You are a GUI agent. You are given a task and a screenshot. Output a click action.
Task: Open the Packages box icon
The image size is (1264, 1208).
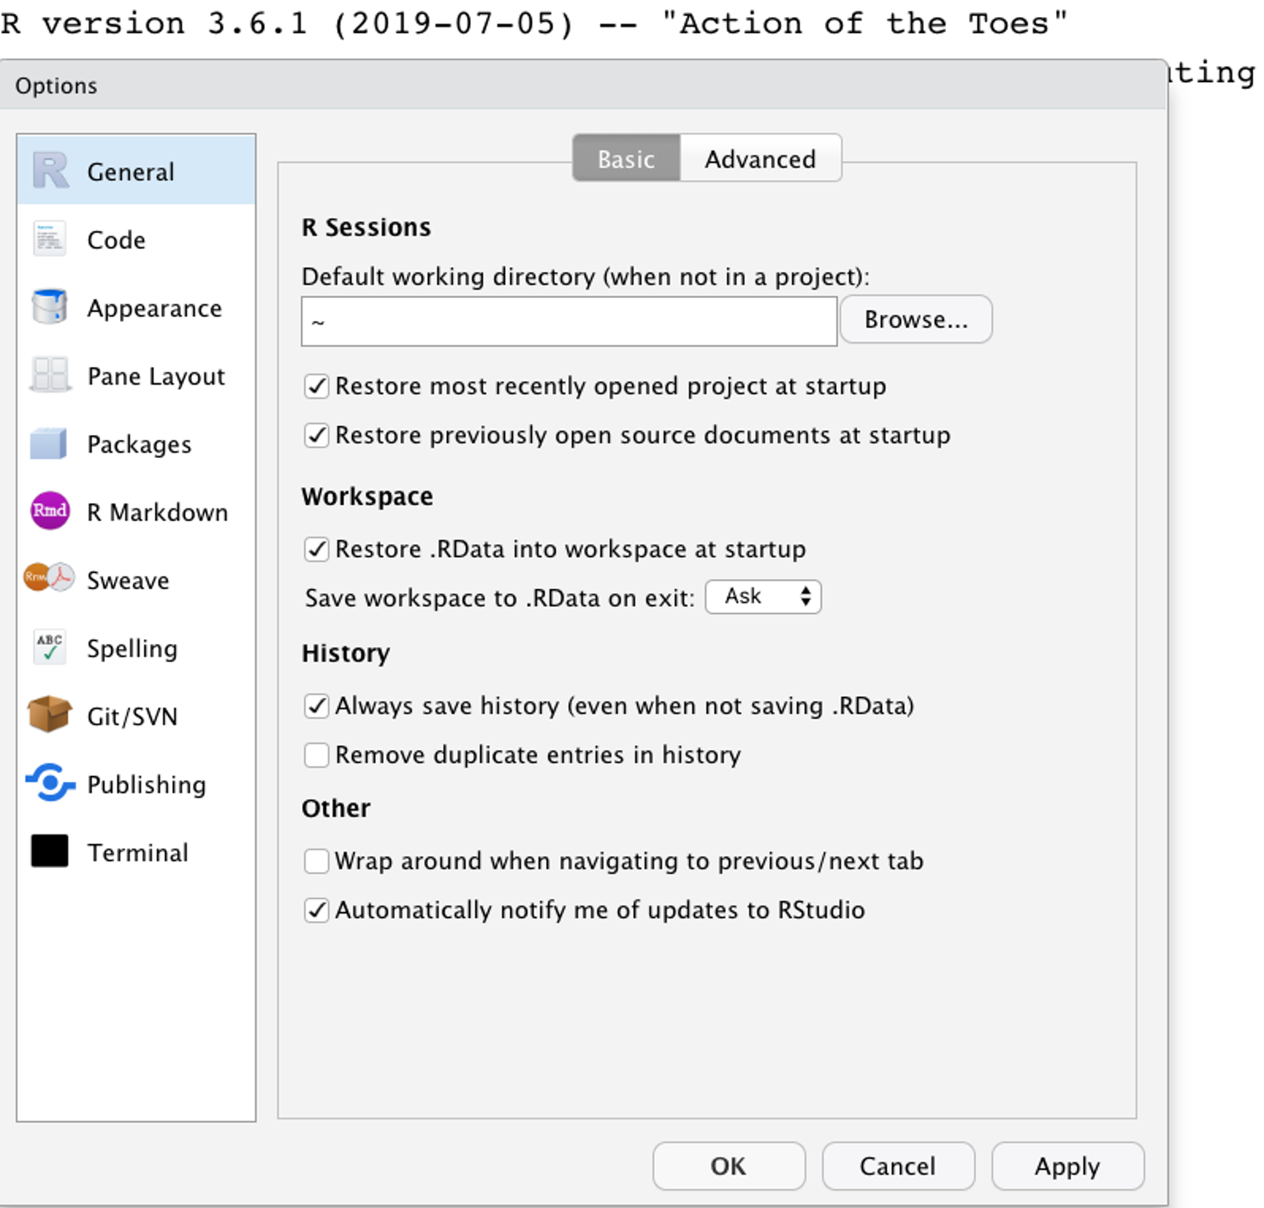48,443
